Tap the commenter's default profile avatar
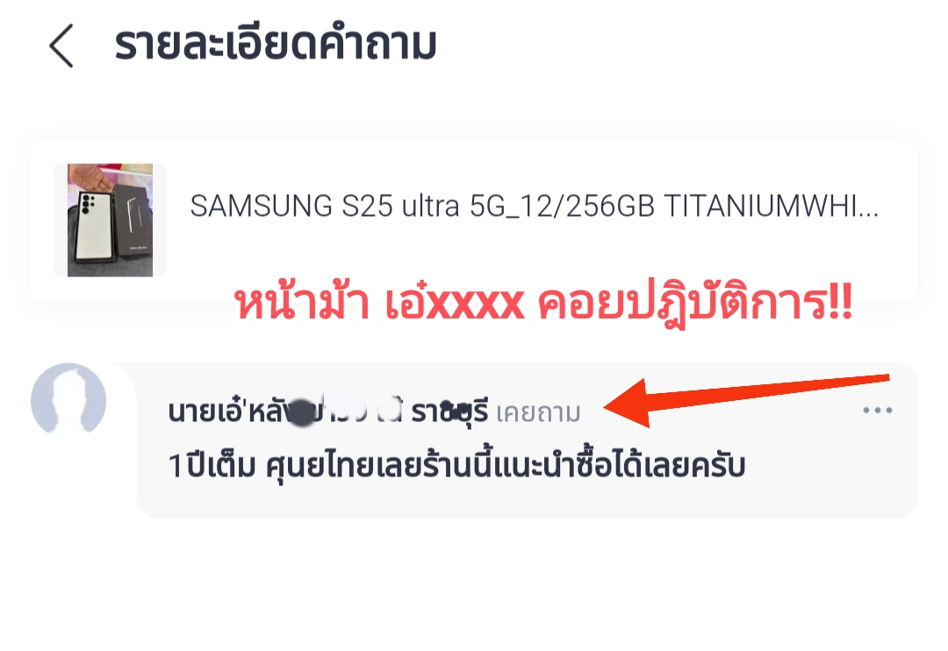Screen dimensions: 948x651 68,400
